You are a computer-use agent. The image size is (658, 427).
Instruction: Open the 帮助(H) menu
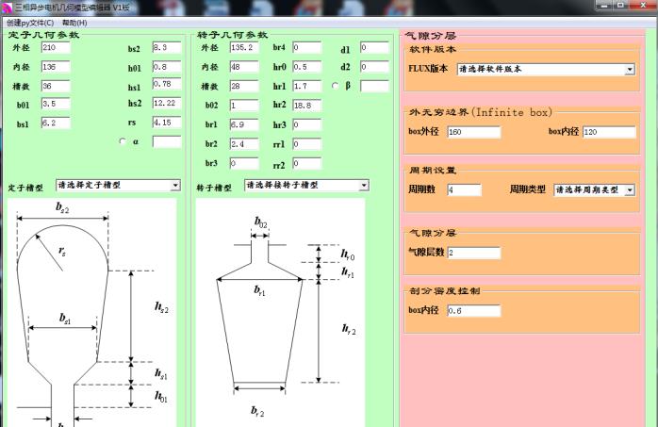[74, 22]
